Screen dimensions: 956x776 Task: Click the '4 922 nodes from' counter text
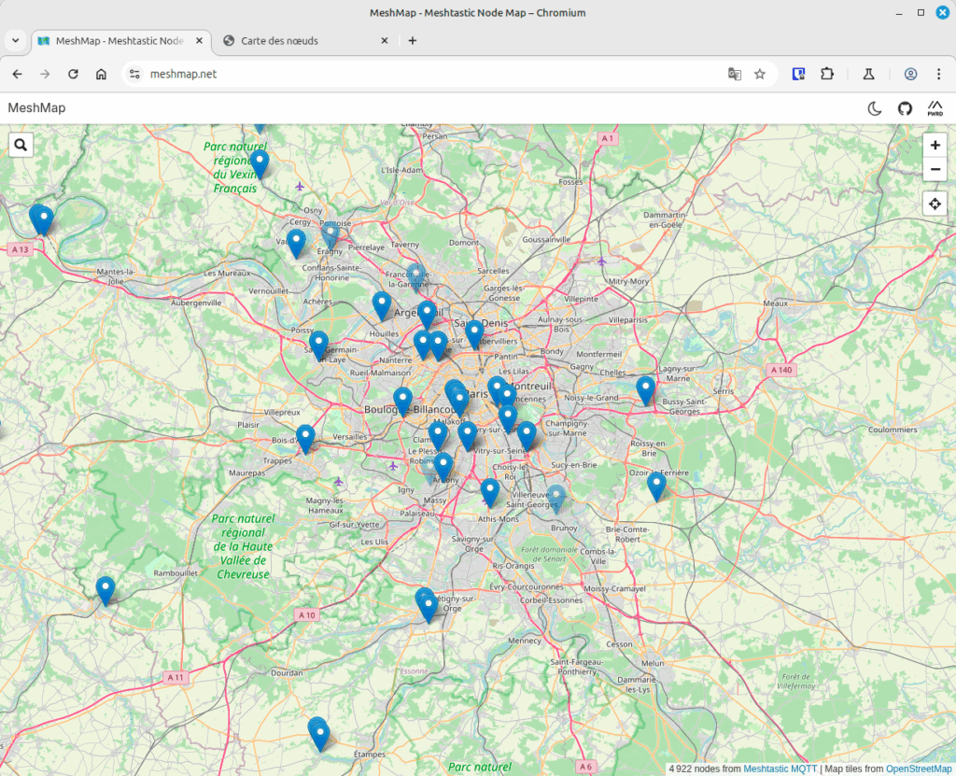point(705,769)
